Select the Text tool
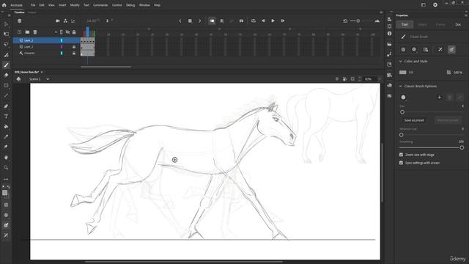This screenshot has width=469, height=264. click(x=6, y=117)
